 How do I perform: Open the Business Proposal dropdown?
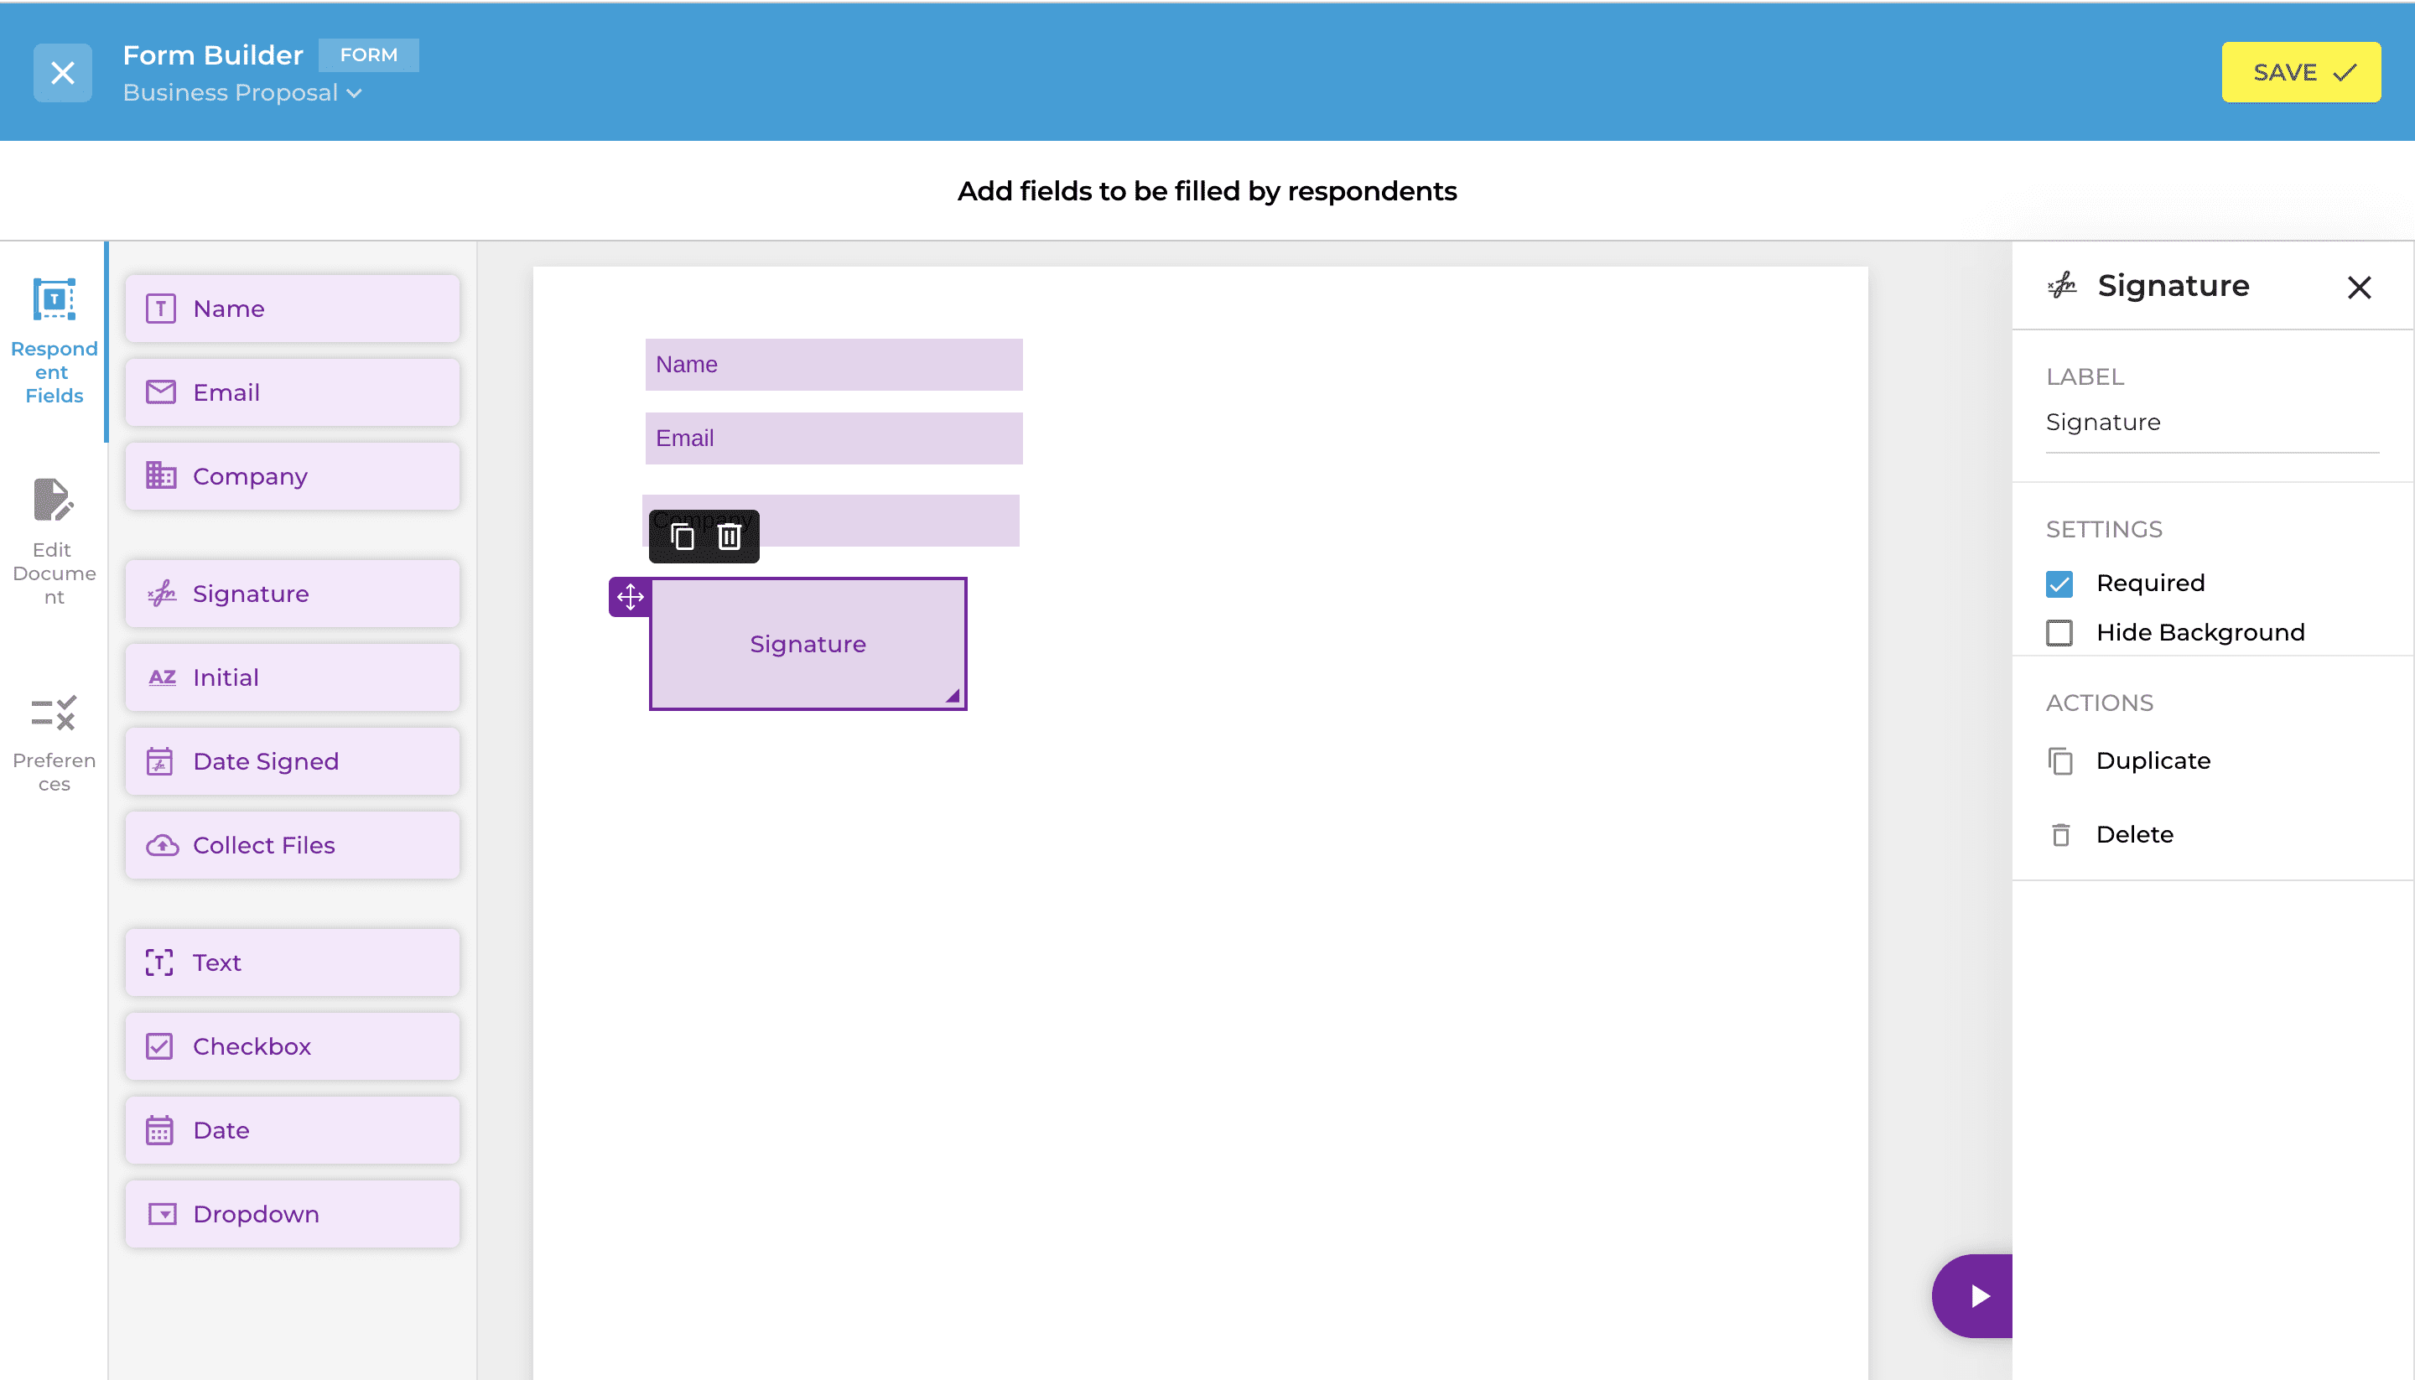tap(242, 93)
